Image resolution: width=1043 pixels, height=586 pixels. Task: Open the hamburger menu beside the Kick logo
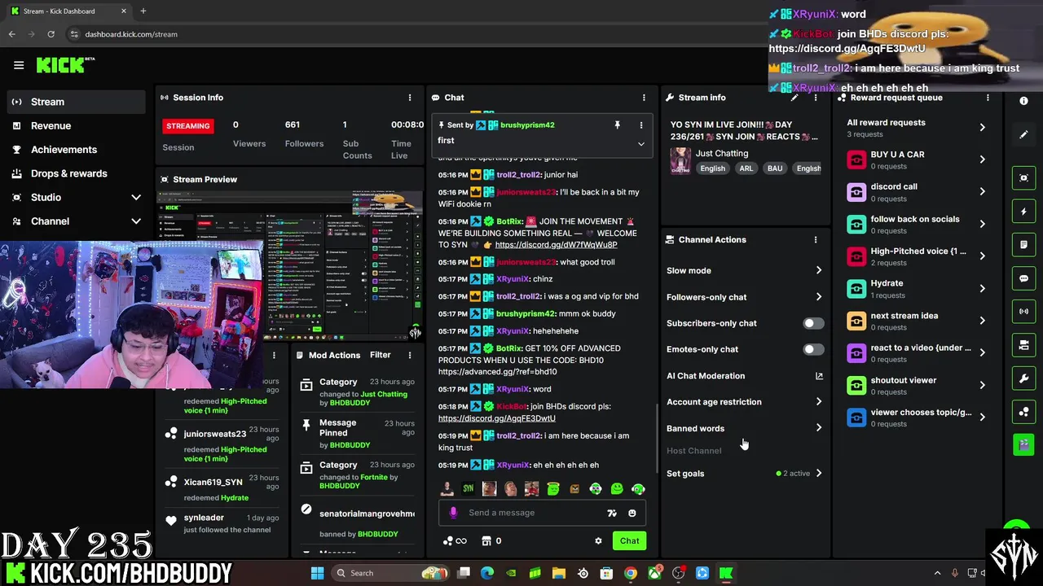tap(19, 65)
